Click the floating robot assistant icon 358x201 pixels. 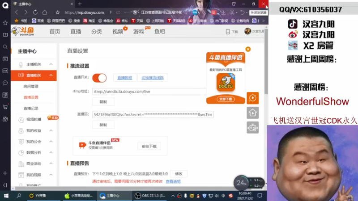[x=252, y=127]
